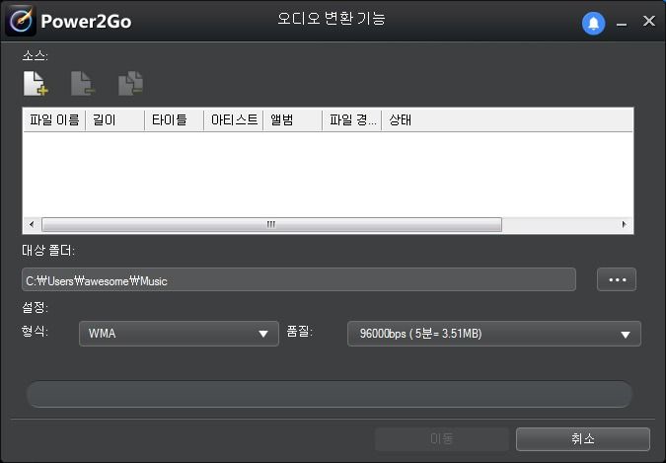
Task: Browse destination folder with ... button
Action: pyautogui.click(x=617, y=279)
